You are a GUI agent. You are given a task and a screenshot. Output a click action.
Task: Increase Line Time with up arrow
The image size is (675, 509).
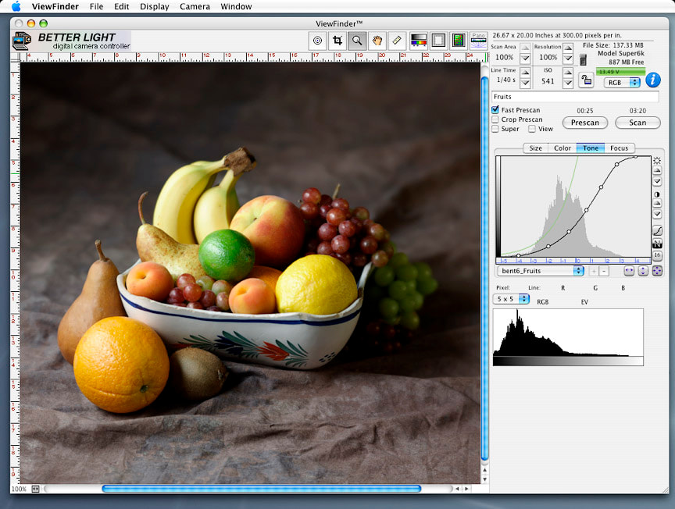tap(525, 73)
